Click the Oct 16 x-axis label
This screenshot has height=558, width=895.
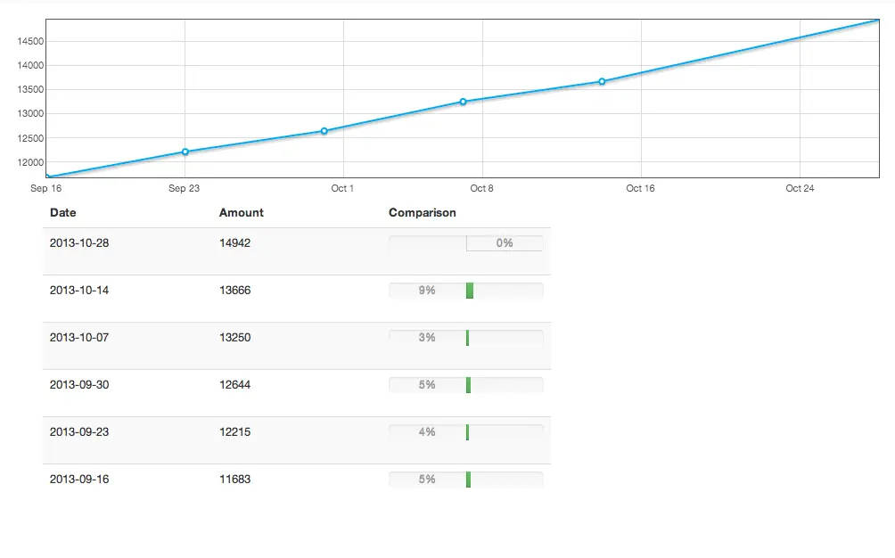pyautogui.click(x=640, y=188)
